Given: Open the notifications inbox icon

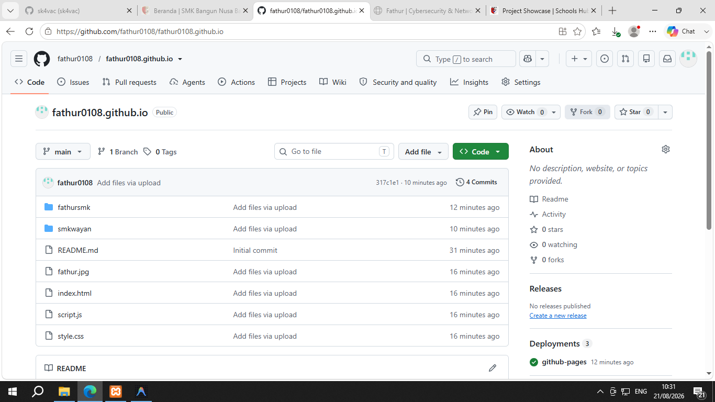Looking at the screenshot, I should (x=667, y=59).
